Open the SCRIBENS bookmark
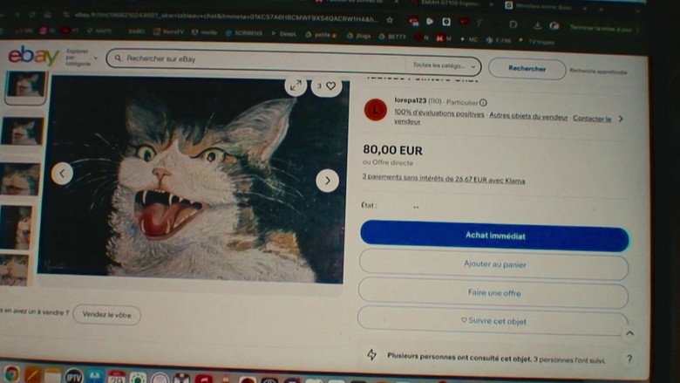This screenshot has height=383, width=680. tap(244, 33)
